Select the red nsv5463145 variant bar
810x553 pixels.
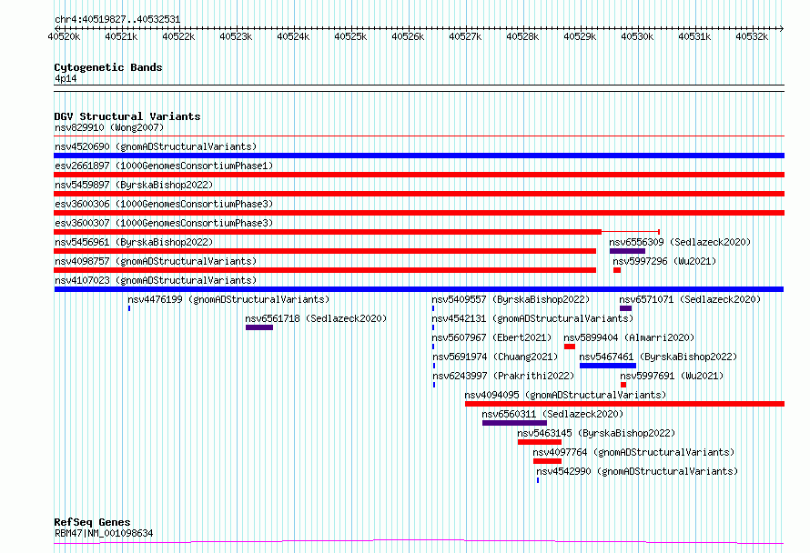pos(540,442)
